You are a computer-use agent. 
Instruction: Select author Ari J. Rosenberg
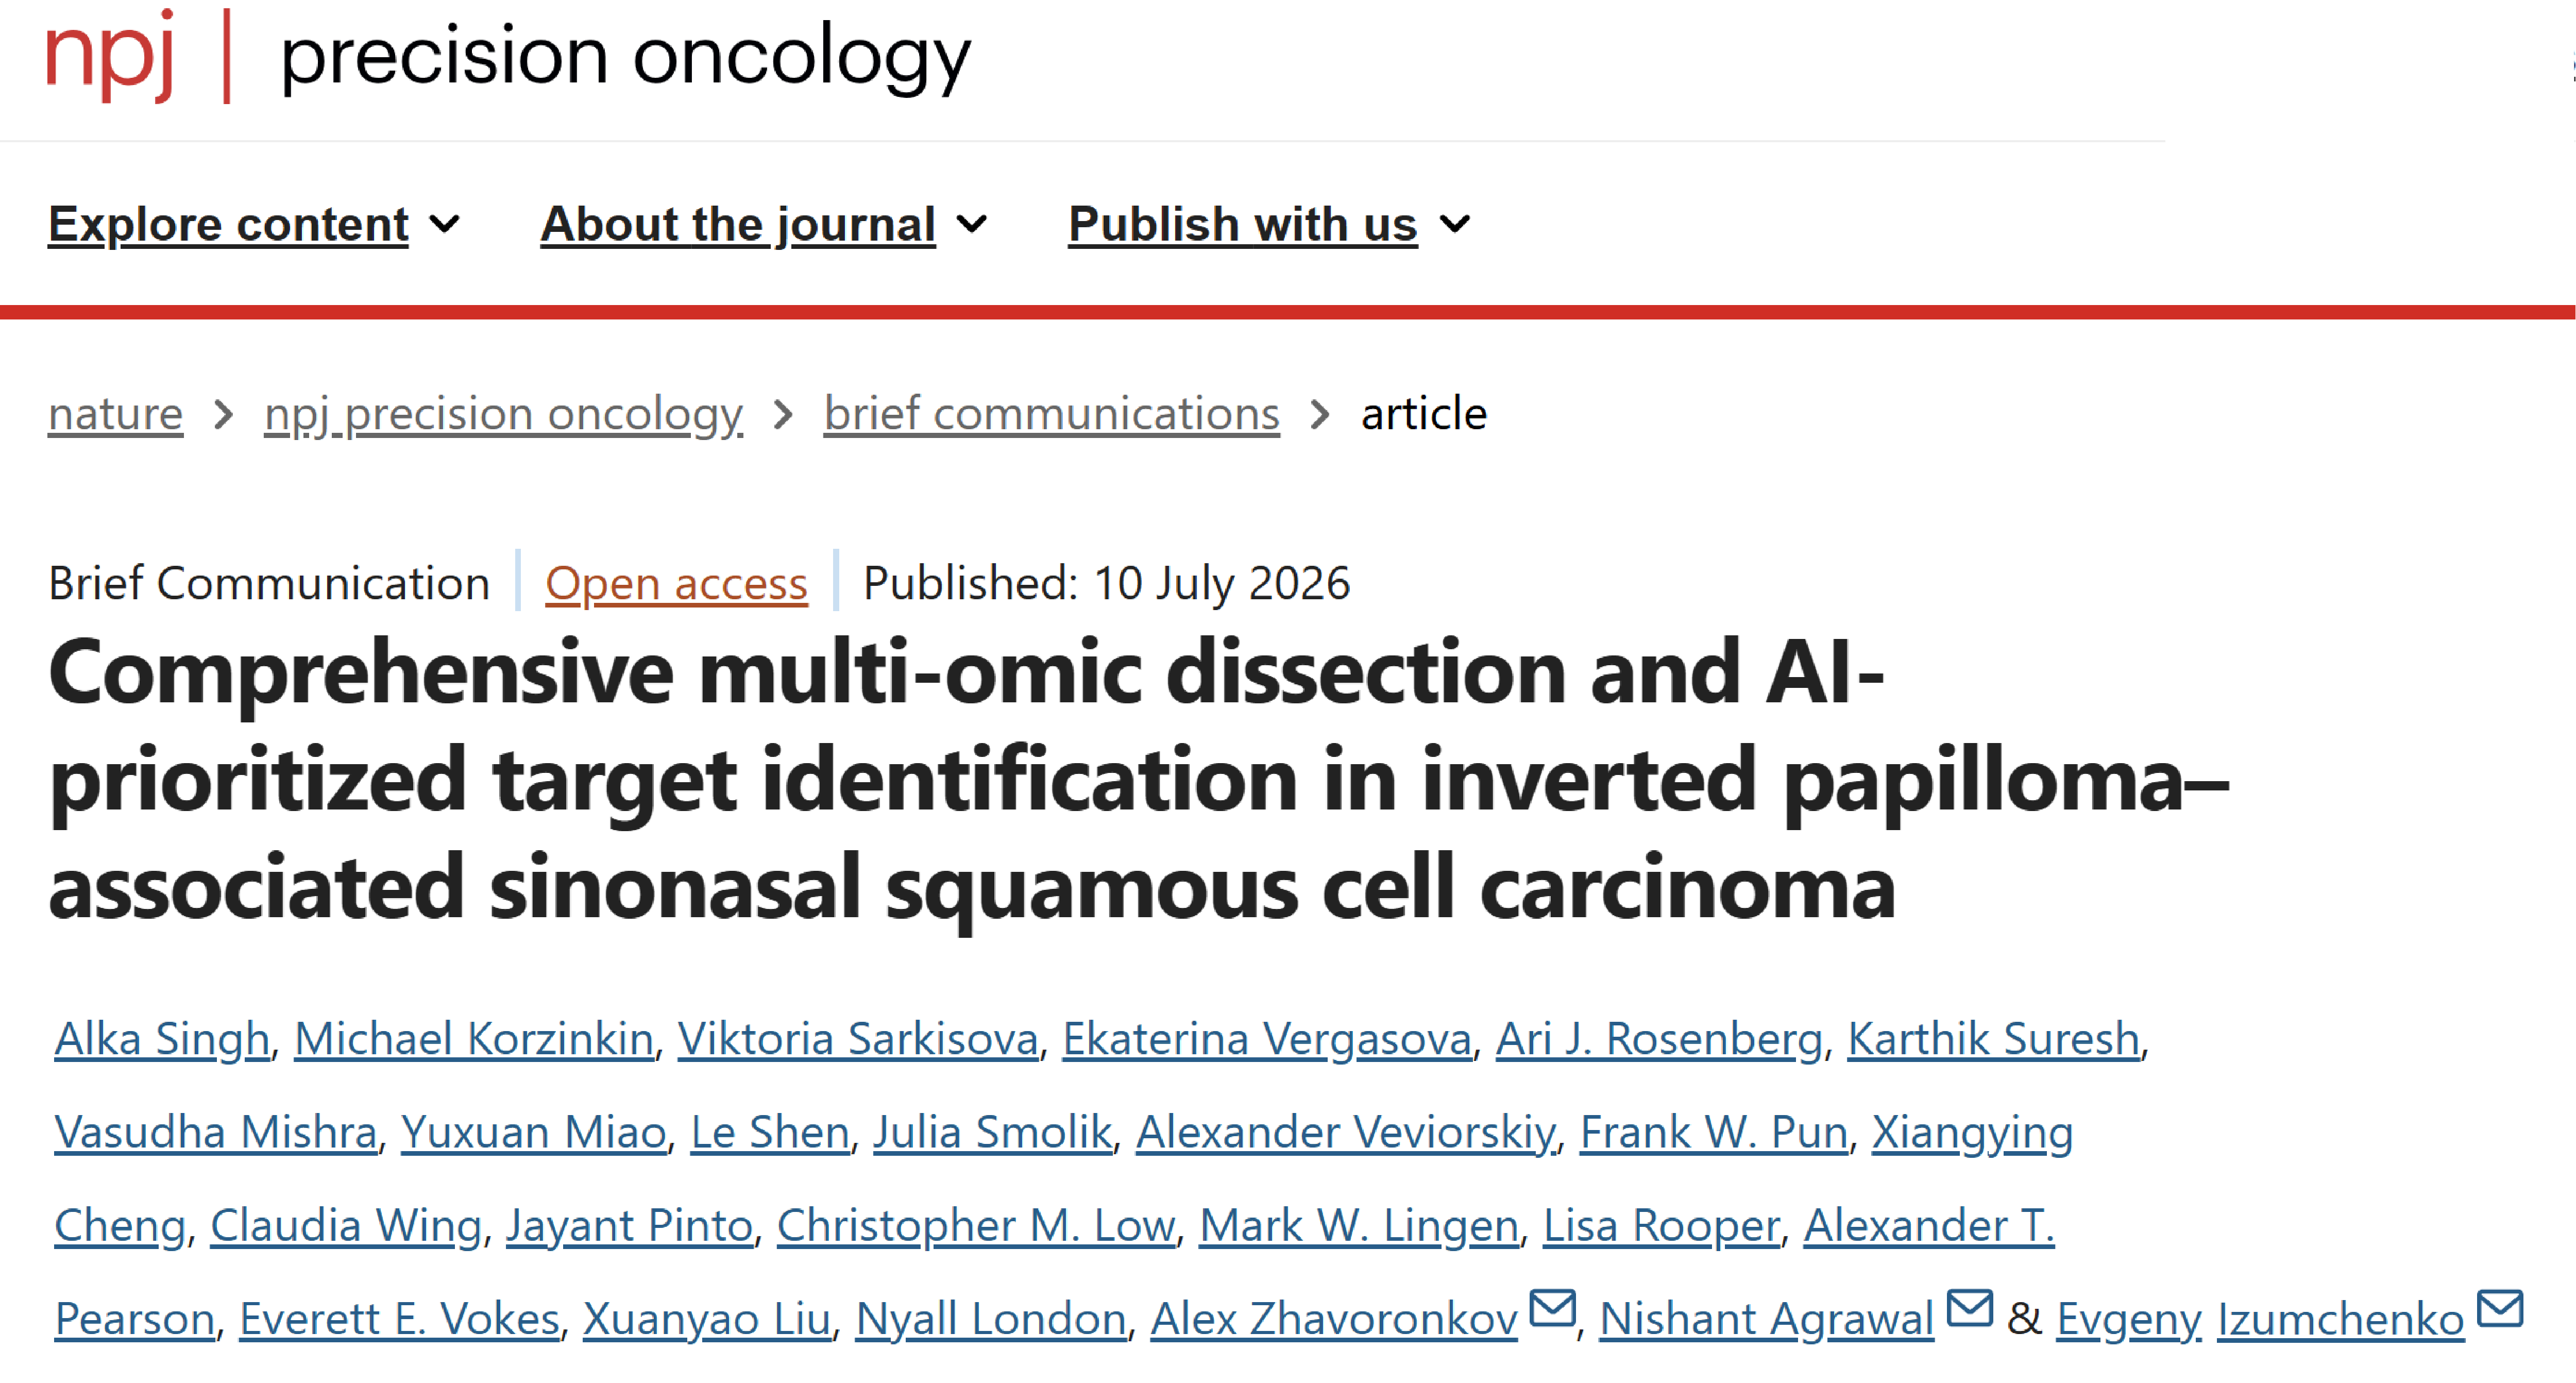(1660, 1039)
